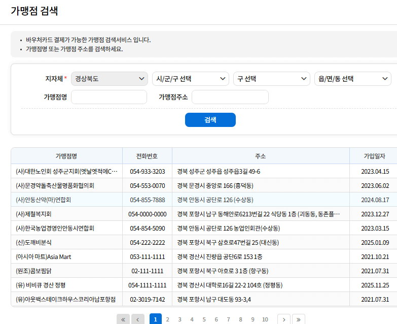The image size is (397, 324).
Task: Focus the 가맹점명 input field
Action: pyautogui.click(x=109, y=97)
